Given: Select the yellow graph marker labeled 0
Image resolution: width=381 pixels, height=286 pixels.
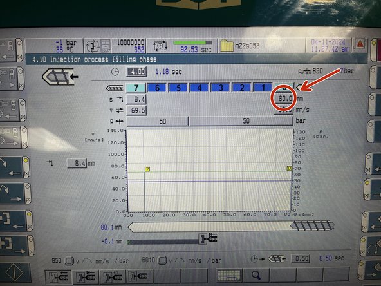Looking at the screenshot, I should 289,168.
